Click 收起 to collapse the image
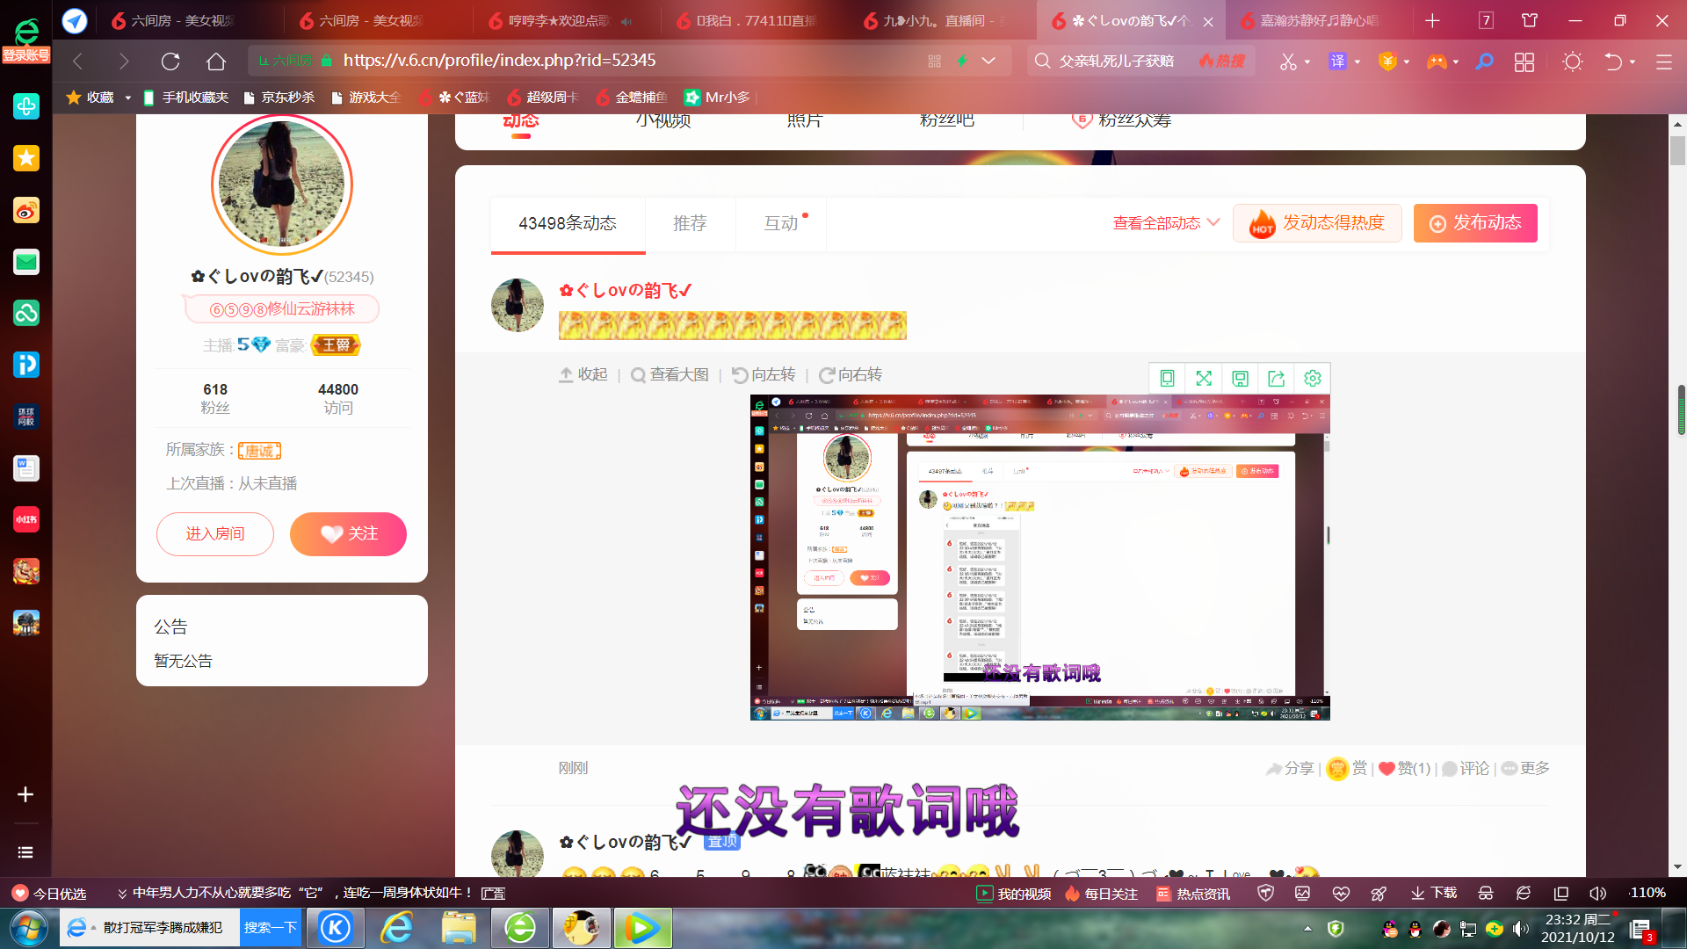 pyautogui.click(x=583, y=375)
